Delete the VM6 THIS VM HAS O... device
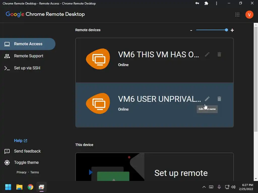The image size is (258, 193). tap(219, 54)
